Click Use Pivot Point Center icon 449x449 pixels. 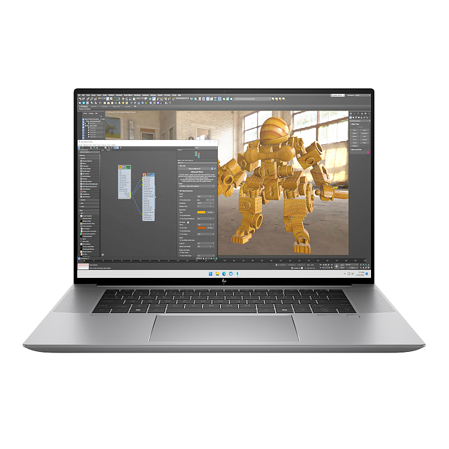tap(146, 99)
